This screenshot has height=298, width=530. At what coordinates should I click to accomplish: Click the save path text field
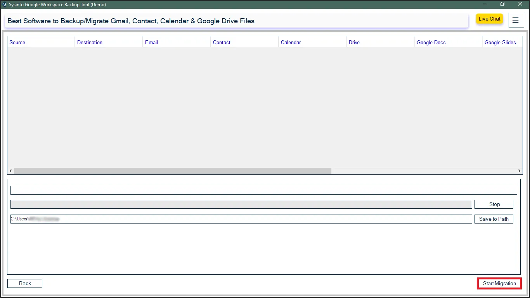(241, 219)
